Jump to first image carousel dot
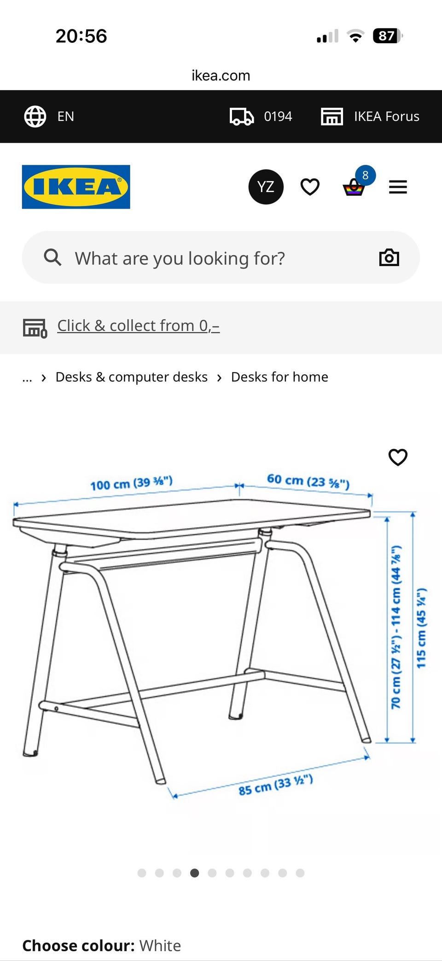This screenshot has height=961, width=442. click(142, 873)
